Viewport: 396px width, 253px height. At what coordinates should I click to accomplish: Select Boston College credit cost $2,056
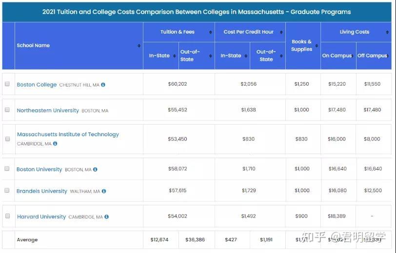click(x=249, y=84)
